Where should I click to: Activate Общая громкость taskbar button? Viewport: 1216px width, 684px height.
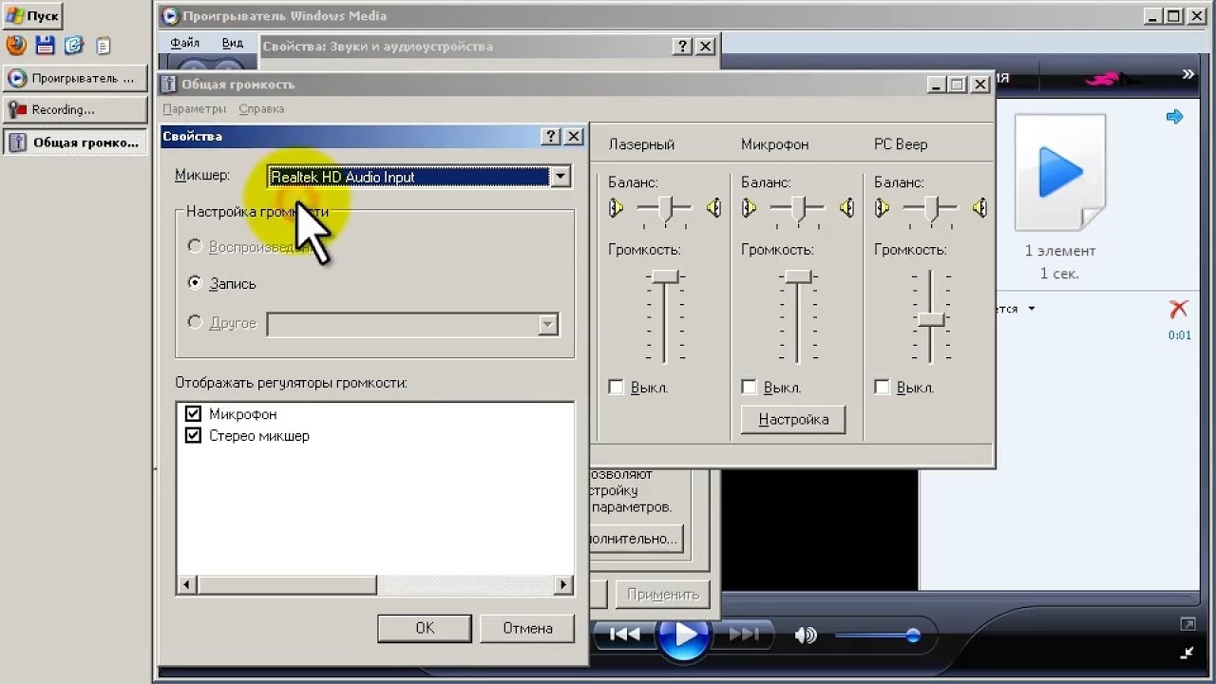click(x=75, y=142)
